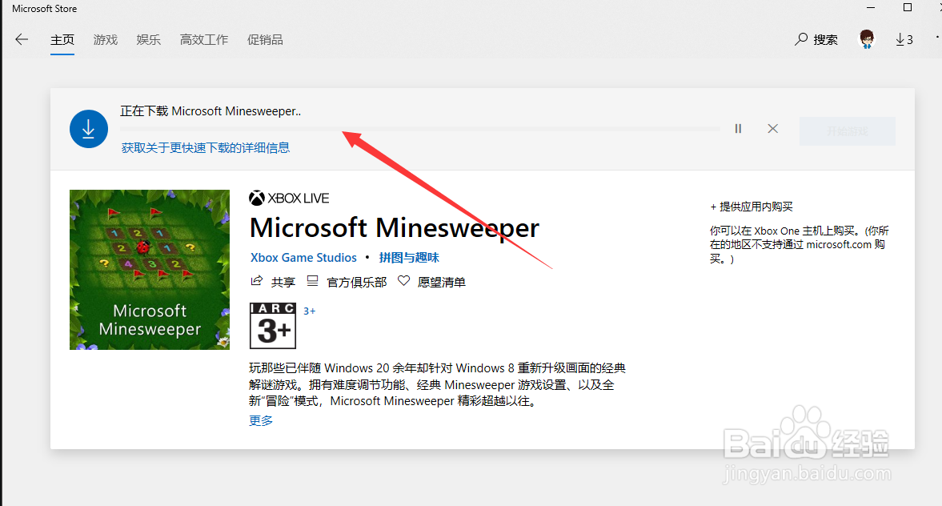Open downloads showing 3 pending items
Viewport: 942px width, 506px height.
click(904, 38)
